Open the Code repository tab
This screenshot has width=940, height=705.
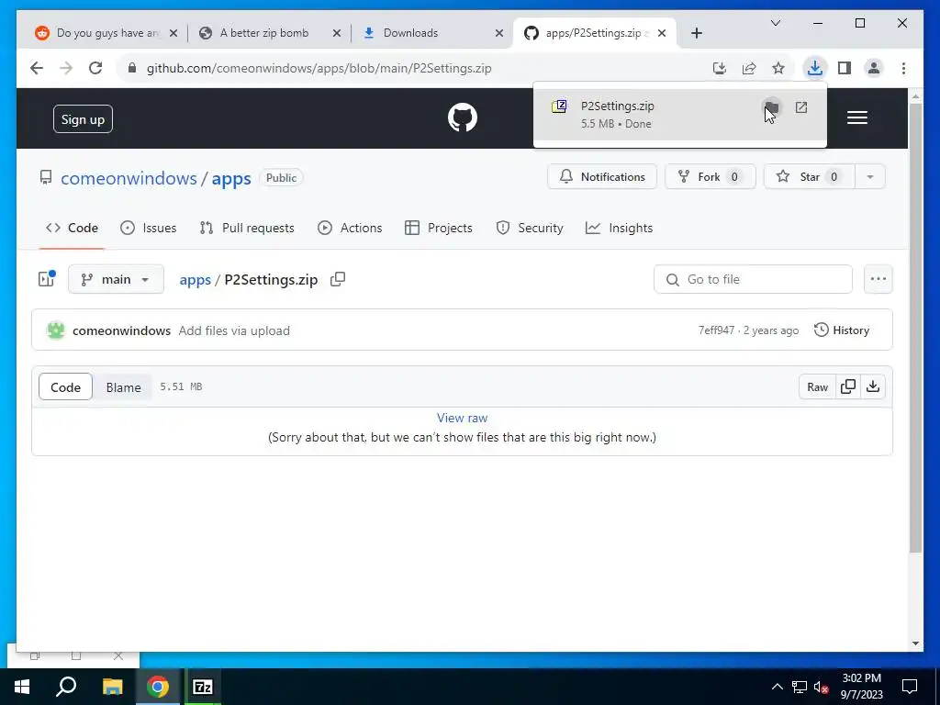[x=72, y=228]
